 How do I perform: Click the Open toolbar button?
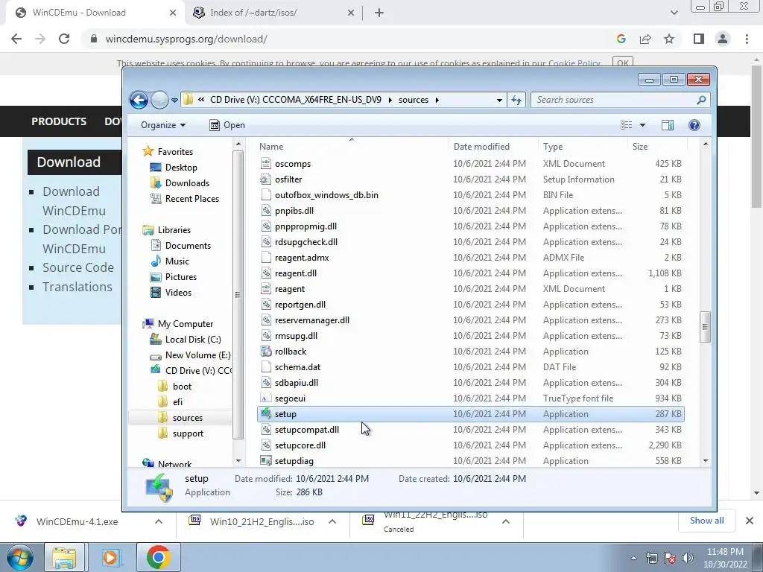(x=227, y=125)
